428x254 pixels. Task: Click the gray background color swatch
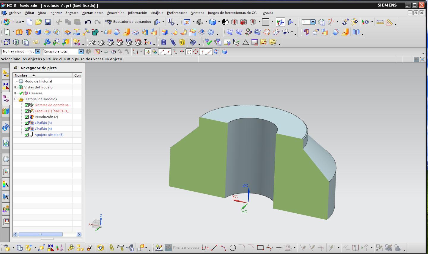[x=266, y=22]
